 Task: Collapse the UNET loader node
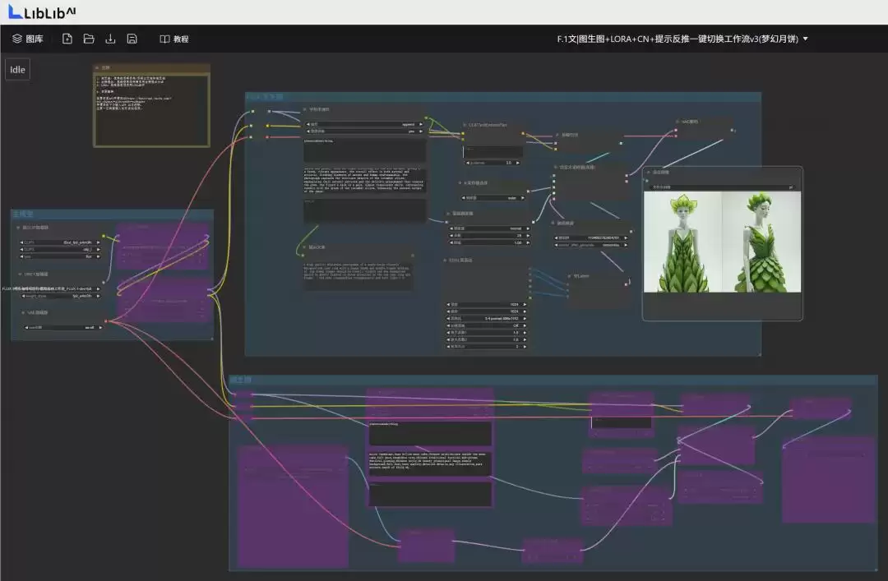tap(20, 274)
